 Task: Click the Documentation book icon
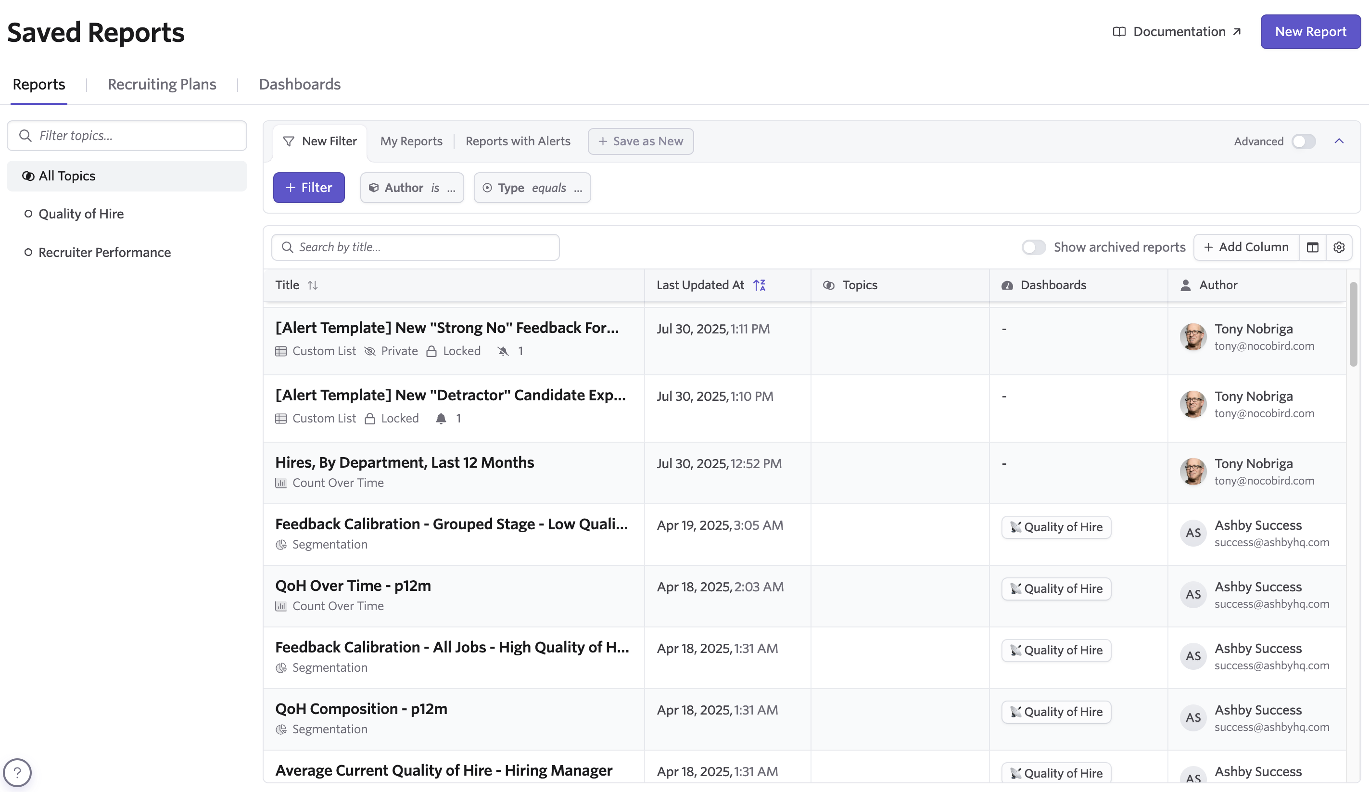coord(1119,32)
